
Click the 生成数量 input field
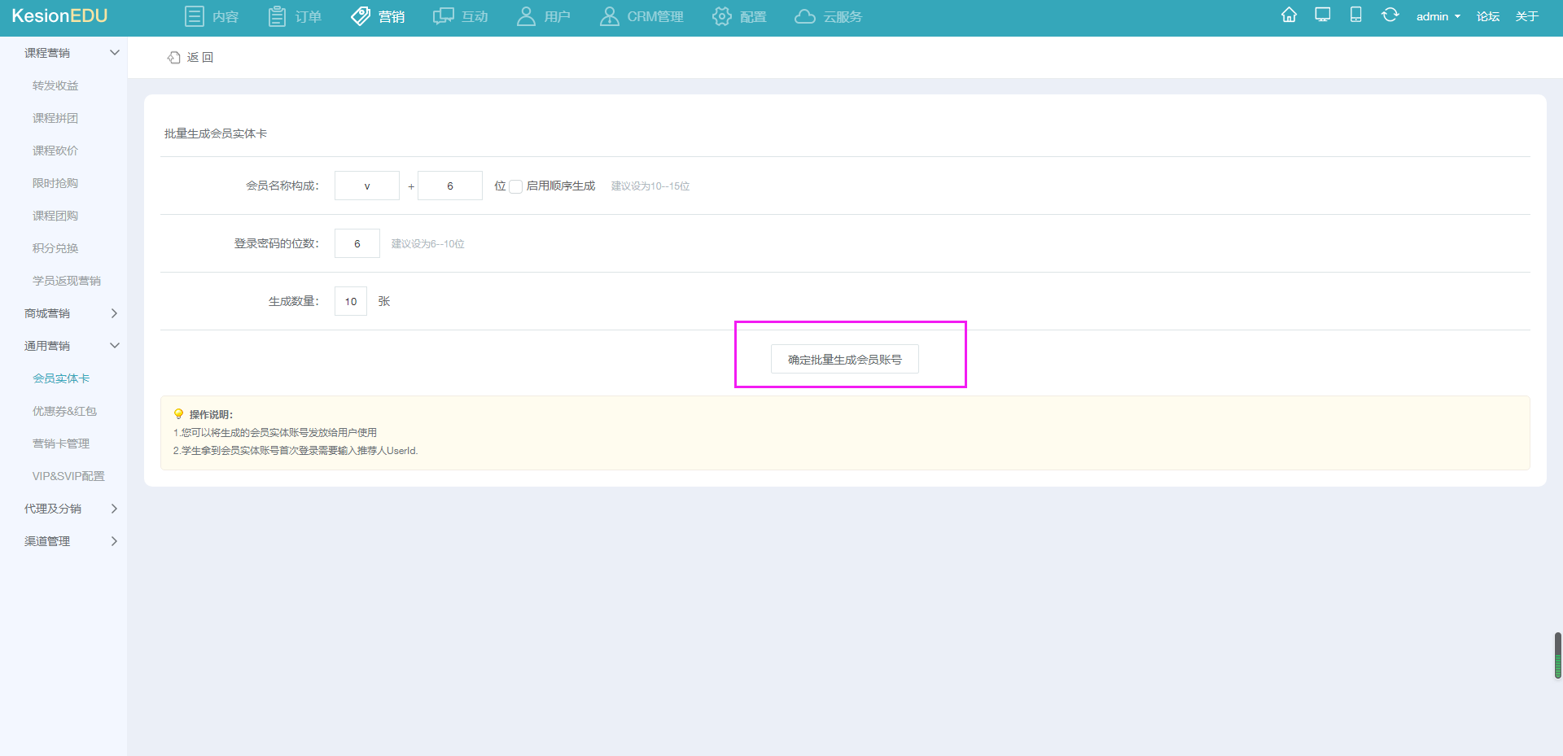[x=350, y=301]
